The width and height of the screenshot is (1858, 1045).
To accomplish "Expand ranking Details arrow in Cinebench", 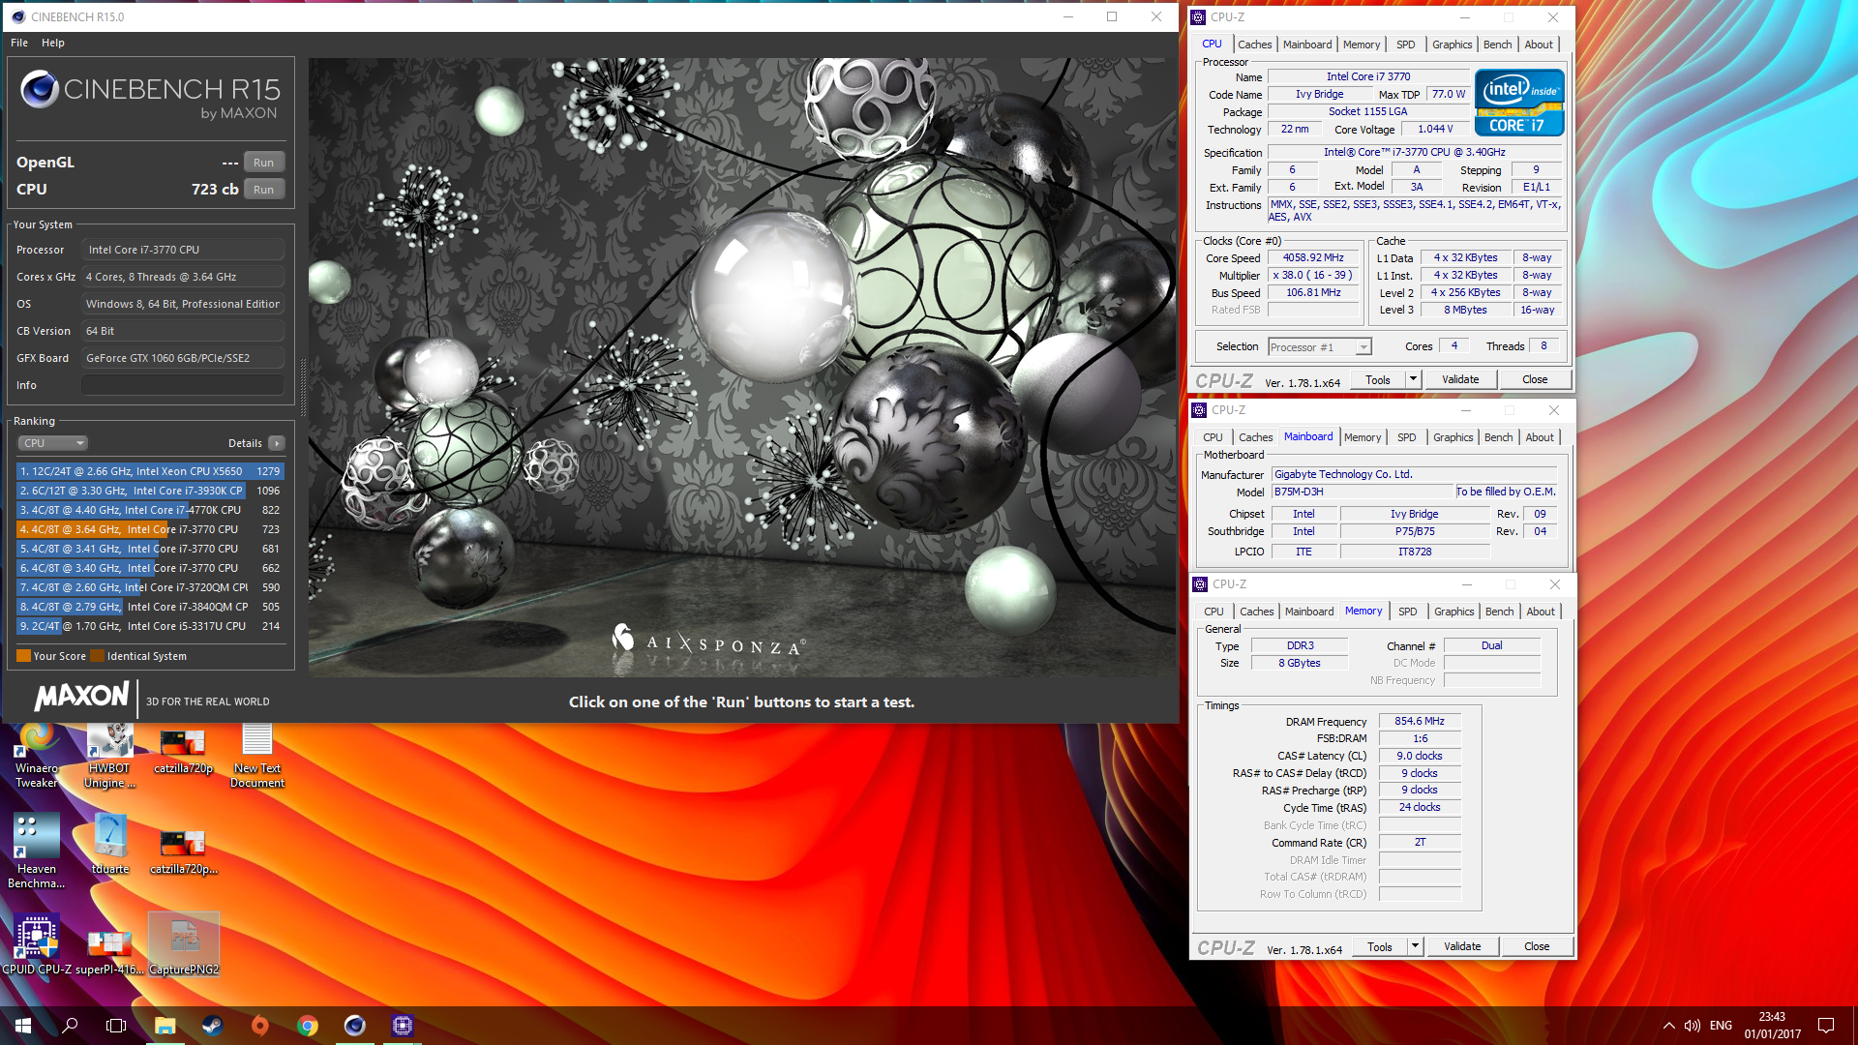I will (x=277, y=443).
